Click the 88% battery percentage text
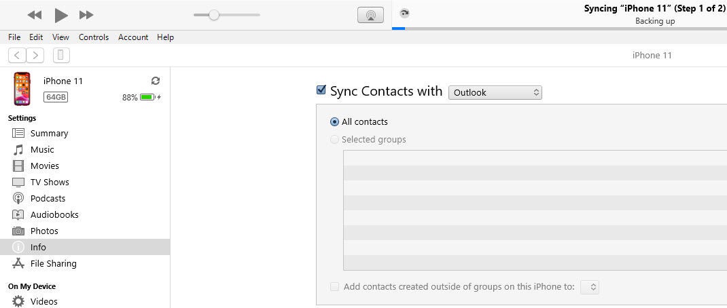 tap(130, 97)
